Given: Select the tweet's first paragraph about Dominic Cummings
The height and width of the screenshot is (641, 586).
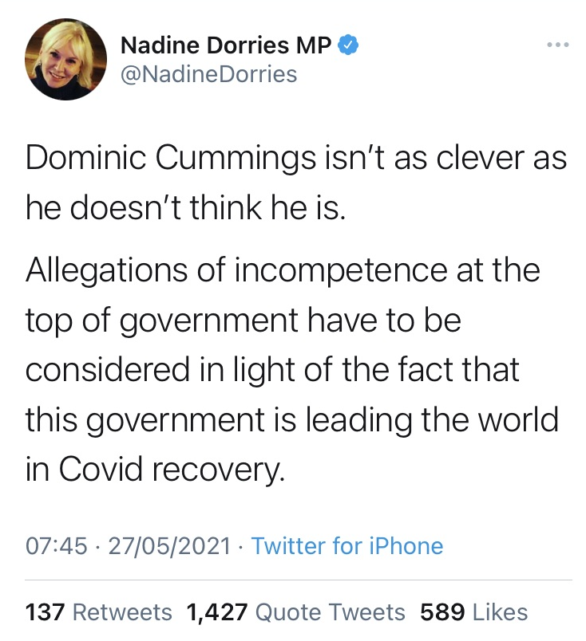Looking at the screenshot, I should tap(296, 183).
